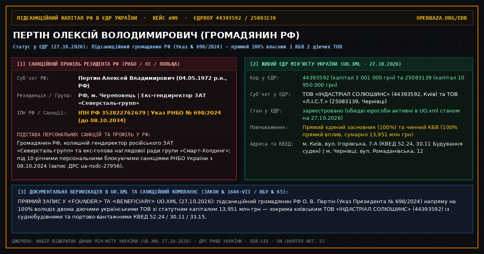484x254 pixels.
Task: Click the label 'Адреса та КВЕД:'
Action: click(x=272, y=144)
